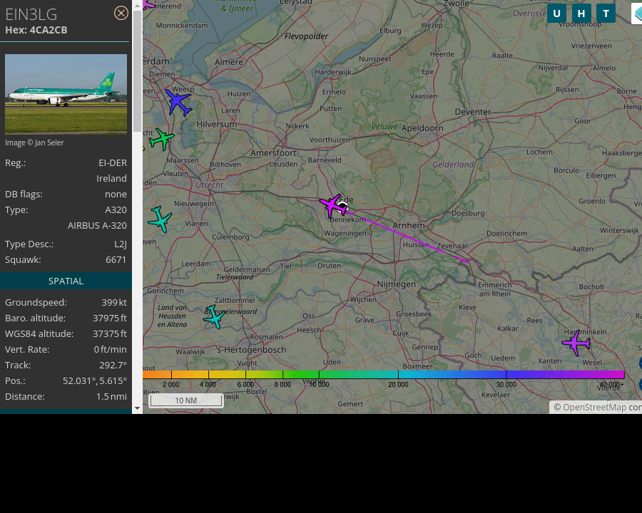Click the 's-Hertogenbosch label on map
The height and width of the screenshot is (513, 642).
click(x=251, y=350)
